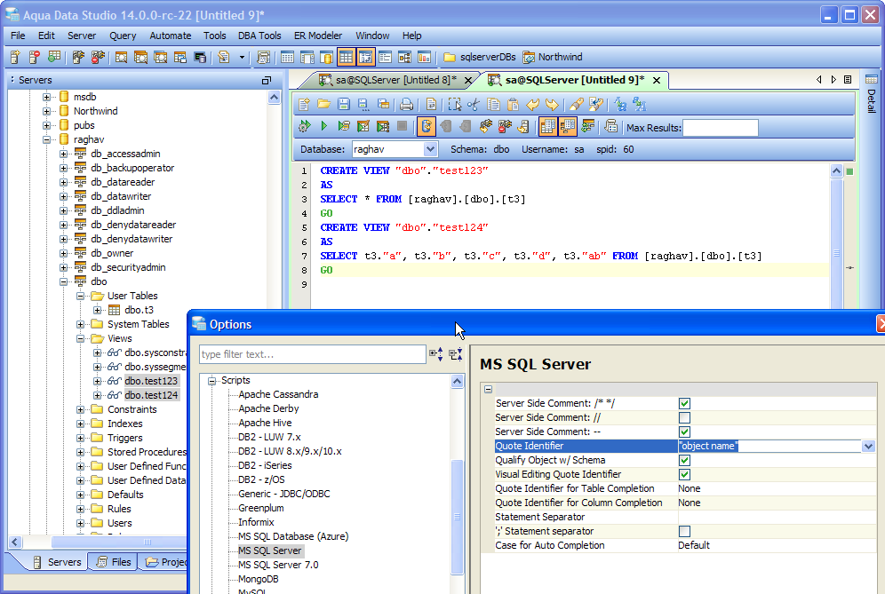885x594 pixels.
Task: Expand the Northwind database node
Action: [47, 111]
